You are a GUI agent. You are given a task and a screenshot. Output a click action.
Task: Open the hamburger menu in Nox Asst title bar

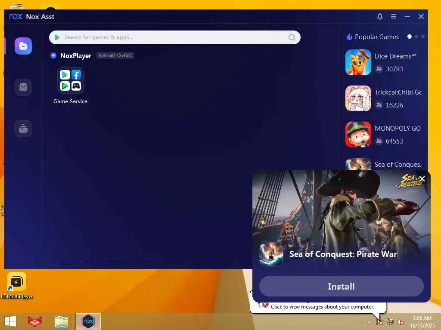pos(394,16)
